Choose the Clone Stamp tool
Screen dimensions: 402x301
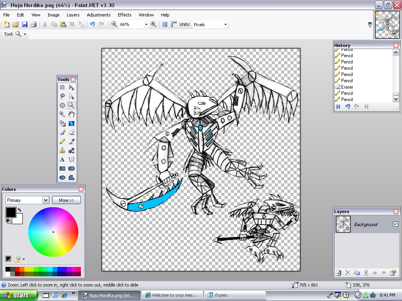62,150
